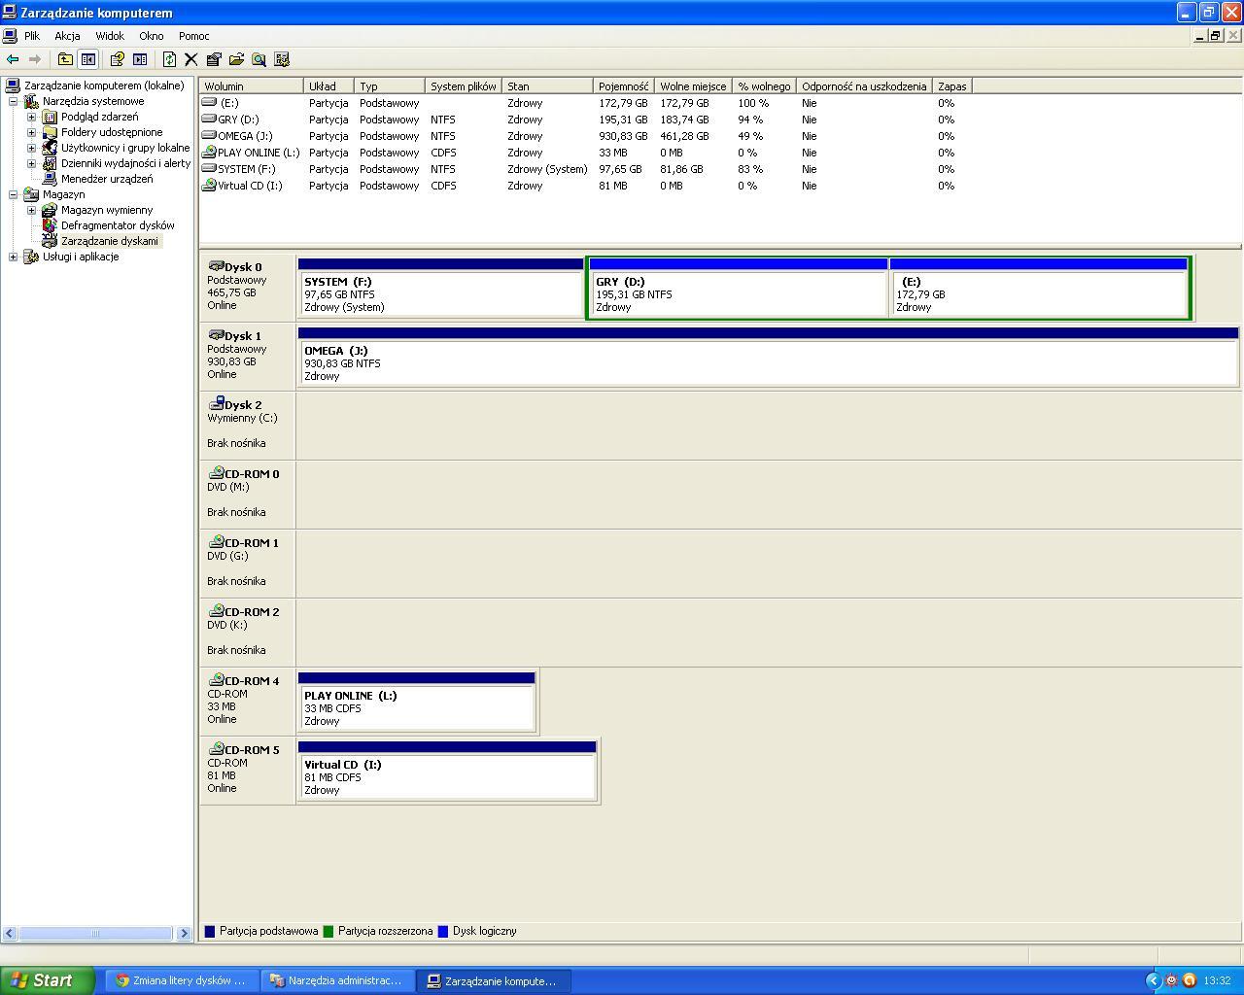The height and width of the screenshot is (995, 1244).
Task: Click the Pojemność column header
Action: (x=623, y=86)
